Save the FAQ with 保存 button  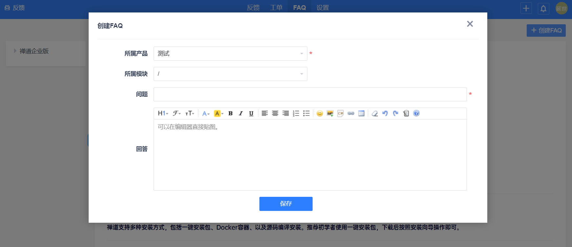click(x=286, y=204)
